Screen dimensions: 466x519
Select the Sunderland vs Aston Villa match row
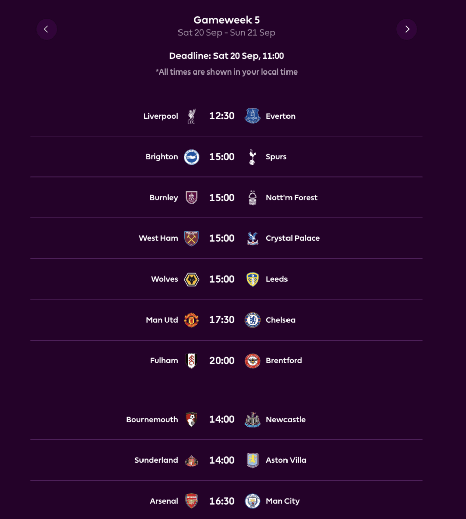(x=227, y=460)
